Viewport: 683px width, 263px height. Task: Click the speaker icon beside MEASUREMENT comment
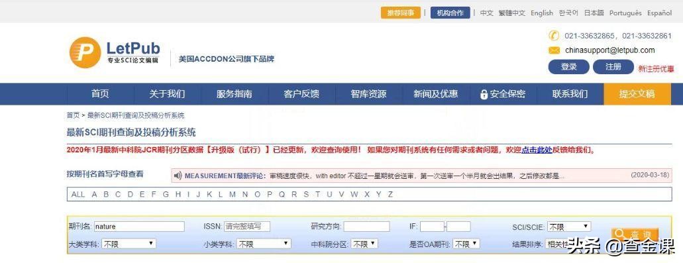tap(178, 176)
